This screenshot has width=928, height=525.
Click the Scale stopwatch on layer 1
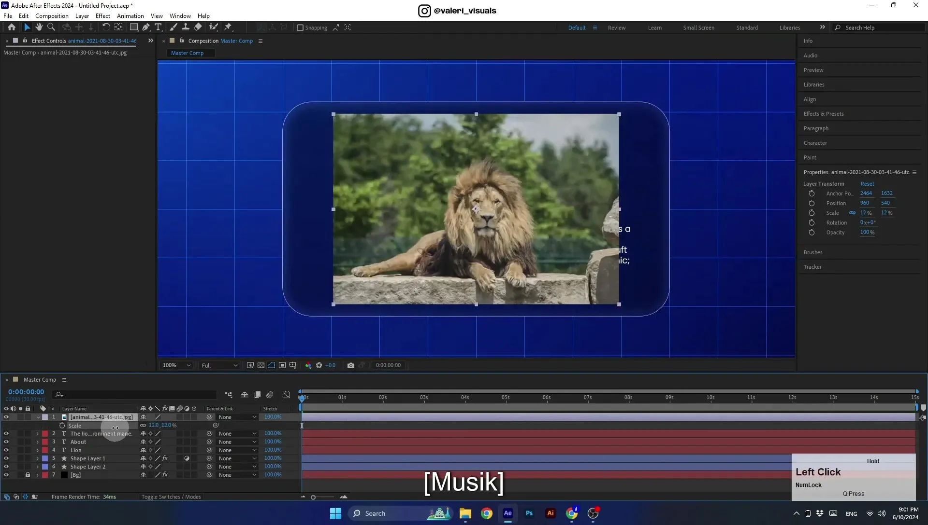[62, 426]
